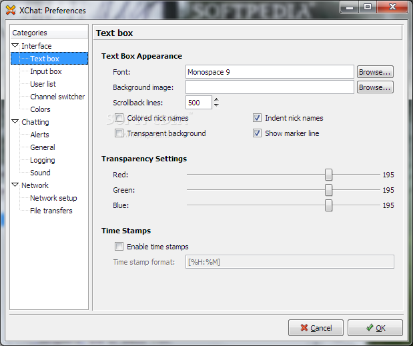The width and height of the screenshot is (413, 346).
Task: Maximize the Preferences window
Action: (368, 7)
